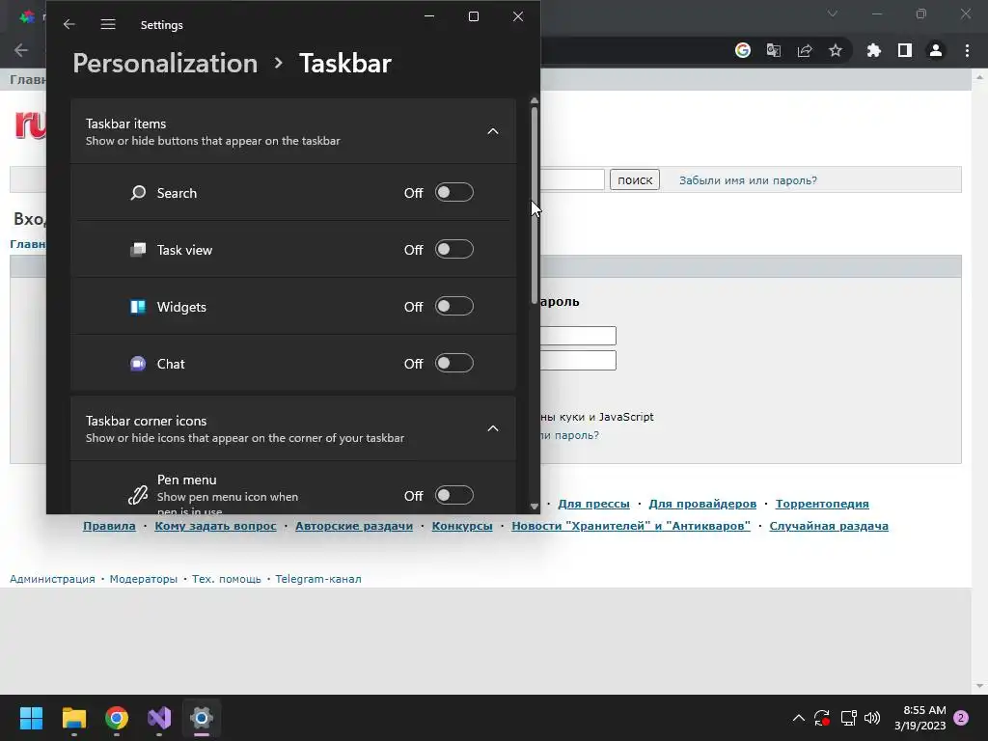Viewport: 988px width, 741px height.
Task: Share this page using Chrome's share icon
Action: tap(805, 50)
